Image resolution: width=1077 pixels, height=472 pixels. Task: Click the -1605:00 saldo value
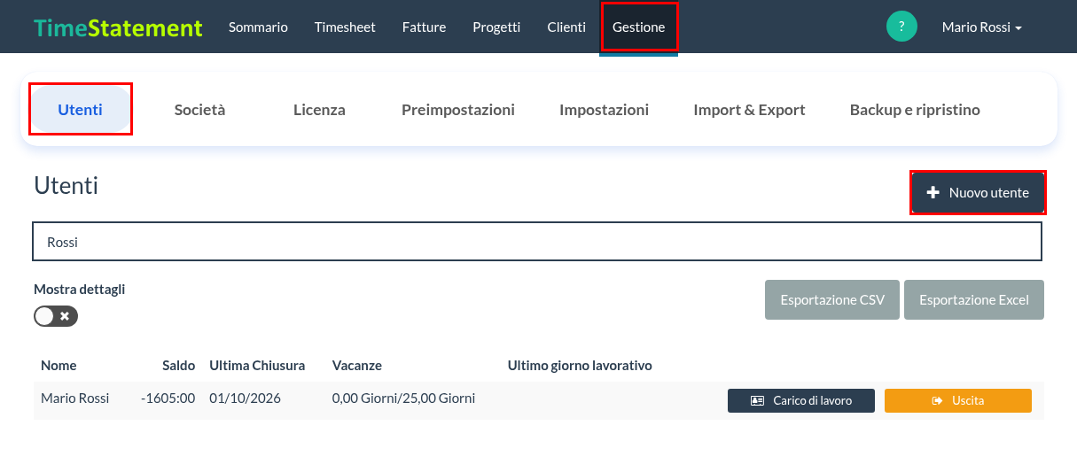[x=168, y=398]
